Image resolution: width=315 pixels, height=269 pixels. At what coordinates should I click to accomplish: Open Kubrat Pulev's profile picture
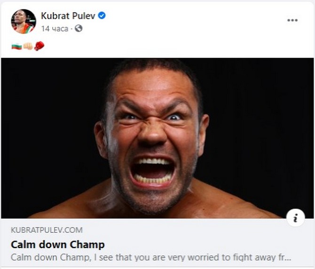pos(24,21)
